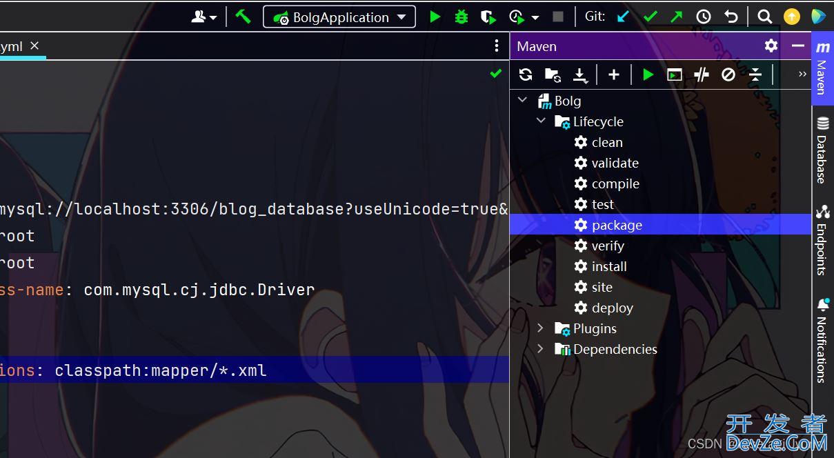This screenshot has height=458, width=834.
Task: Click the green inspection checkmark in the editor
Action: [495, 73]
